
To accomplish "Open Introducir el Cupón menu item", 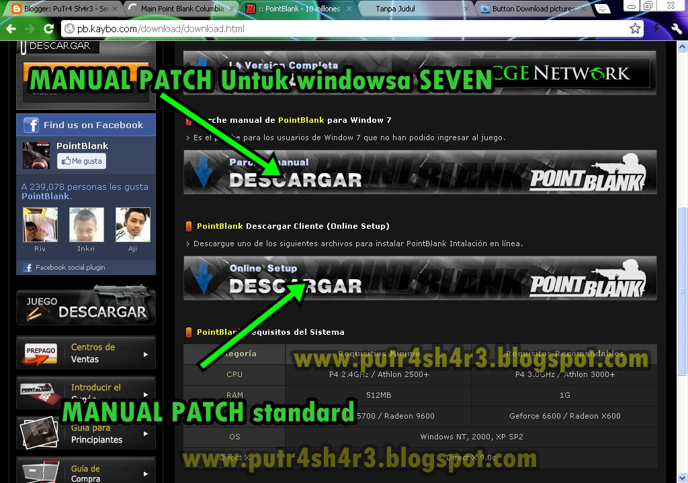I will (x=86, y=392).
